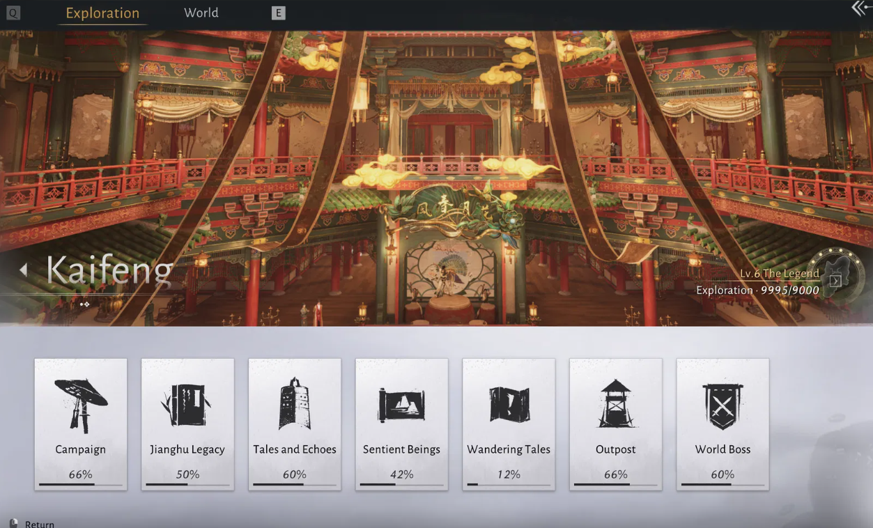873x528 pixels.
Task: Click the Q key hint icon
Action: [x=13, y=13]
